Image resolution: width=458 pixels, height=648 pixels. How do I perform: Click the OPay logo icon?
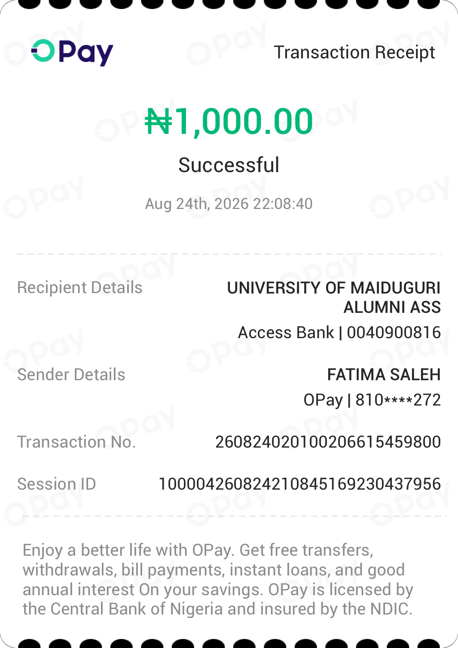coord(72,52)
